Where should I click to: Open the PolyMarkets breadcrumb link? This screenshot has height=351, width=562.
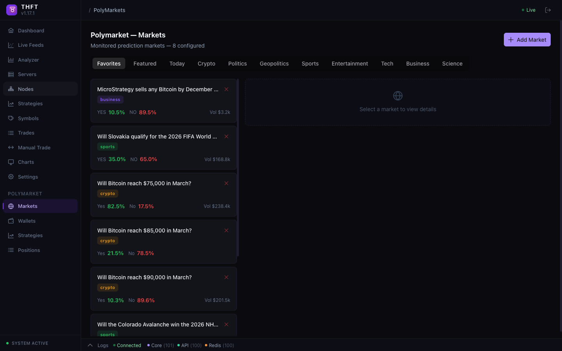(x=109, y=10)
